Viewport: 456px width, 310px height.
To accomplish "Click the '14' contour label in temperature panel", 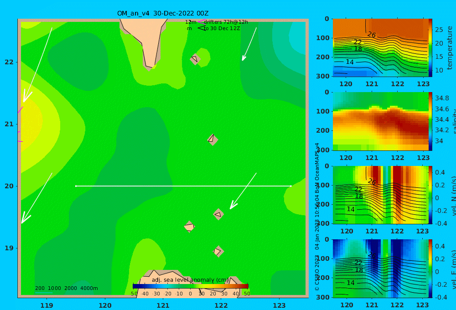I will pyautogui.click(x=350, y=62).
